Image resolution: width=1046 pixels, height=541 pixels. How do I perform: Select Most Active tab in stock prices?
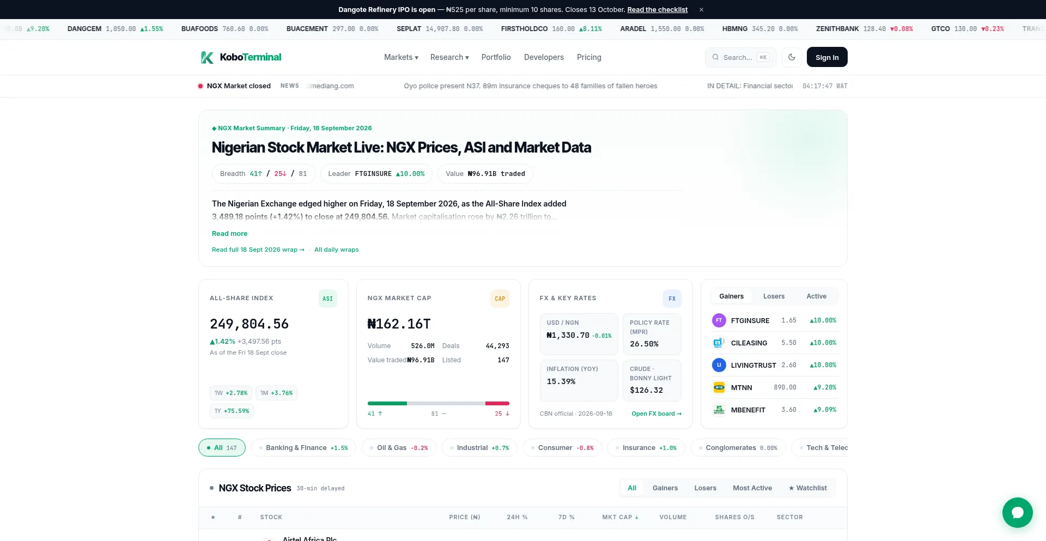tap(752, 488)
